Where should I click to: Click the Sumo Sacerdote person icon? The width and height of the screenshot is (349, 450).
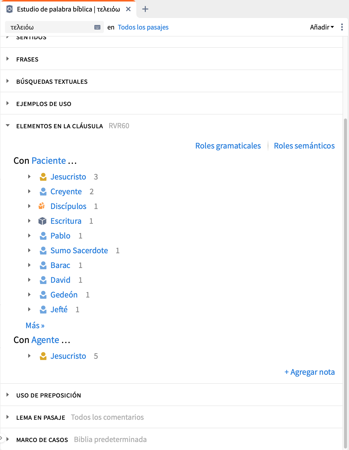click(x=43, y=250)
